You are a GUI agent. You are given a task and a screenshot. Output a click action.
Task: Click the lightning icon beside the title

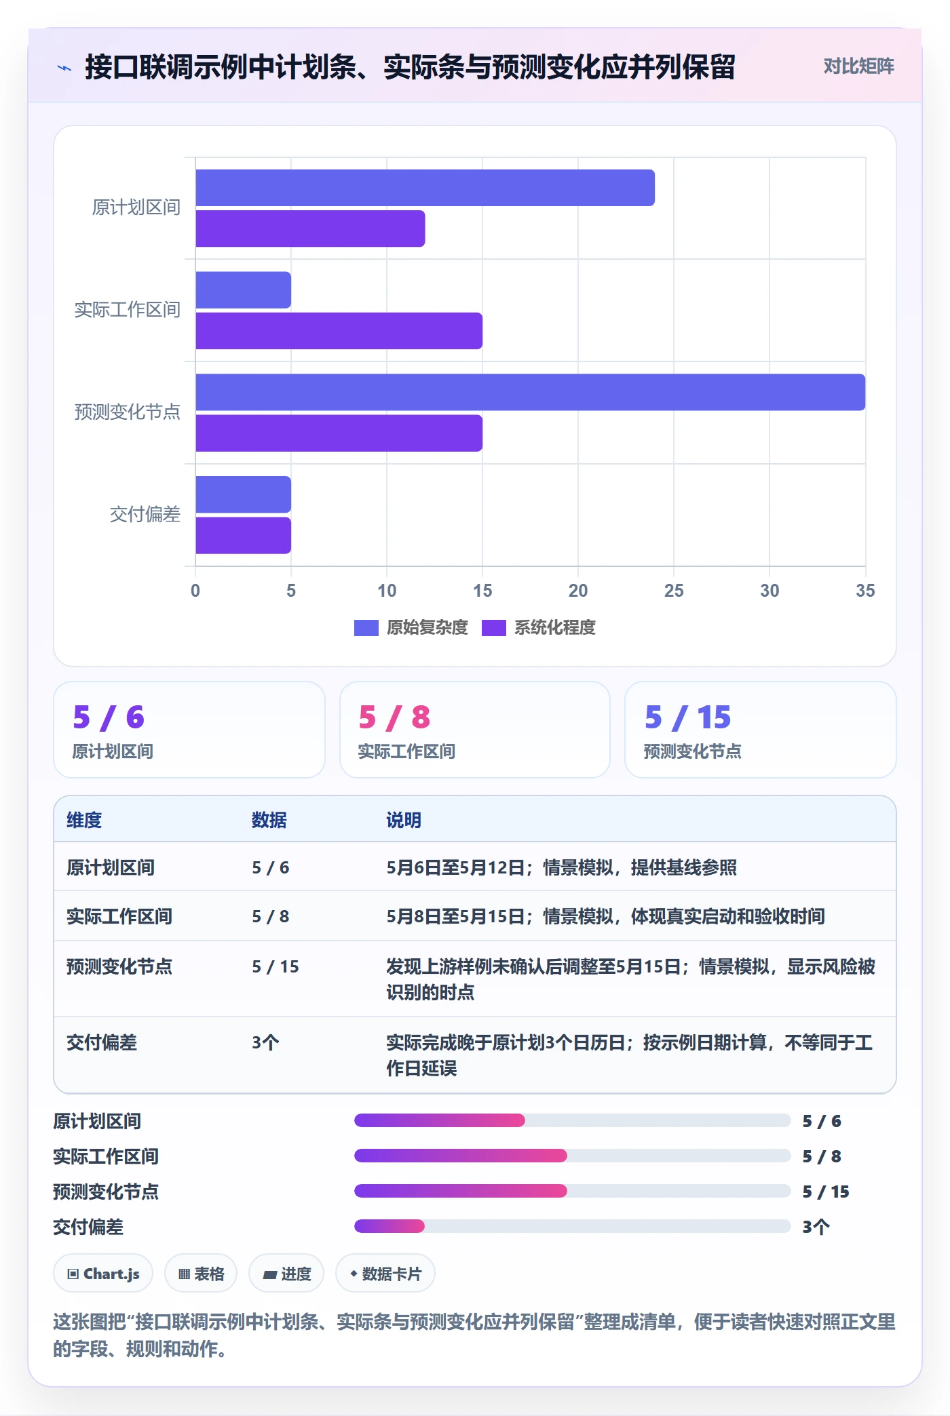pyautogui.click(x=64, y=68)
